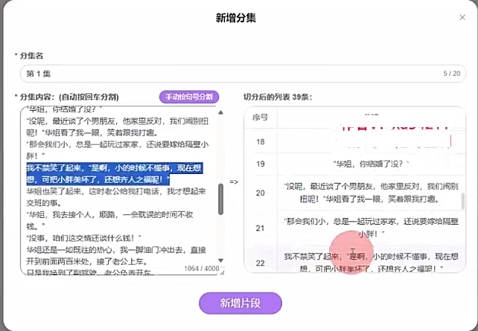
Task: Click index cell 18
Action: point(261,142)
